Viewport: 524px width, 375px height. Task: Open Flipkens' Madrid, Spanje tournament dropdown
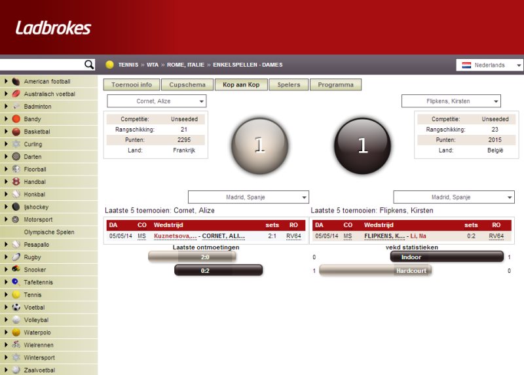(454, 197)
